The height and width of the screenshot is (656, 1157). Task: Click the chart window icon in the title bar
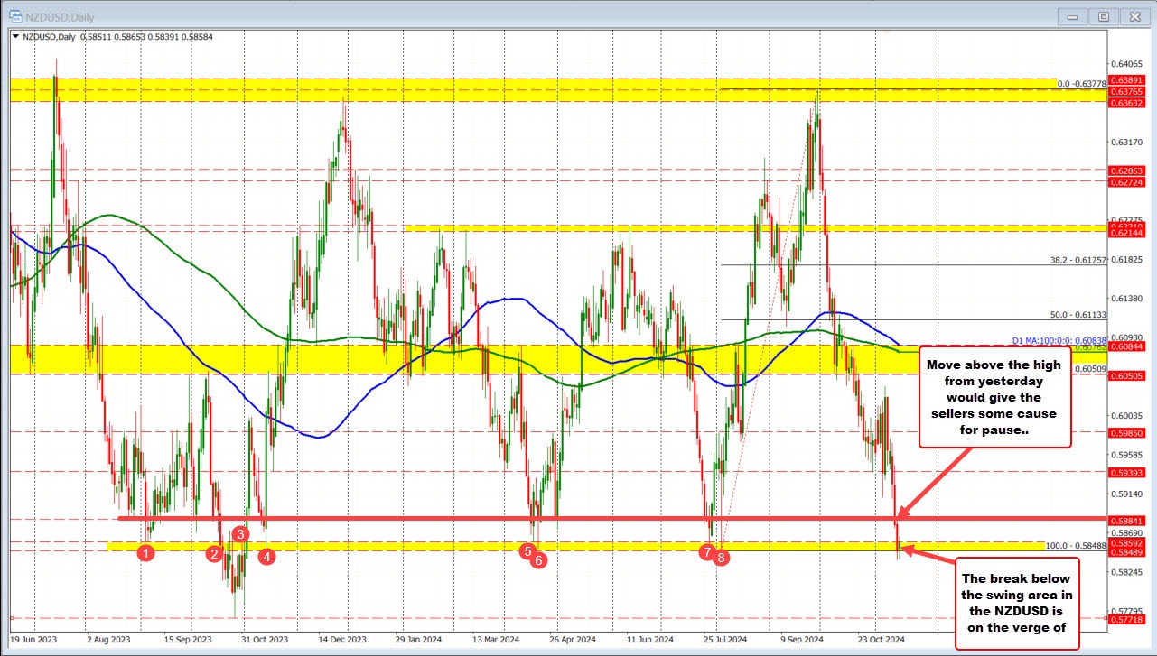click(x=14, y=16)
